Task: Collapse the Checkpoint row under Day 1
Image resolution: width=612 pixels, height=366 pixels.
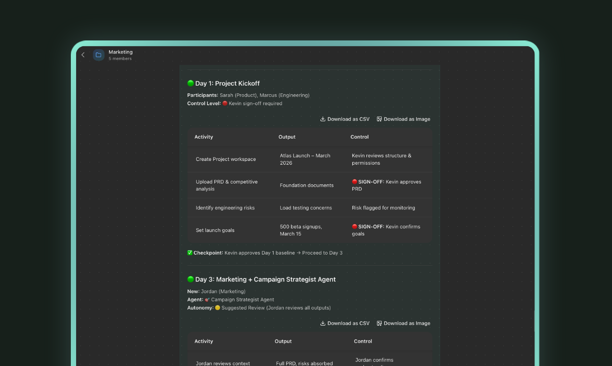Action: pyautogui.click(x=265, y=252)
